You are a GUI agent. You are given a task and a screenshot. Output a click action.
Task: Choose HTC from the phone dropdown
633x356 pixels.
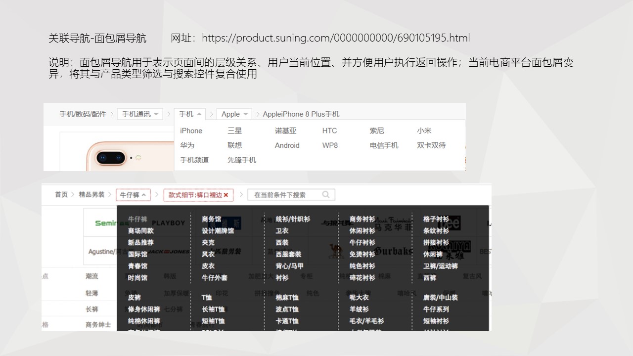pyautogui.click(x=329, y=131)
